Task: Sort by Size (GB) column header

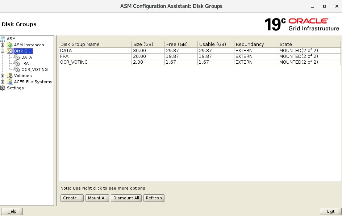Action: point(148,45)
